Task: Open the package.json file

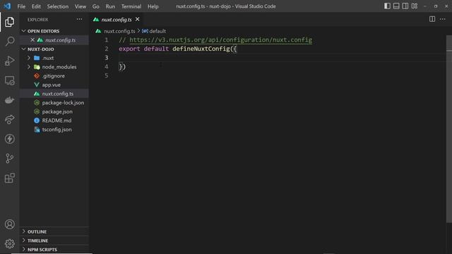Action: point(54,111)
